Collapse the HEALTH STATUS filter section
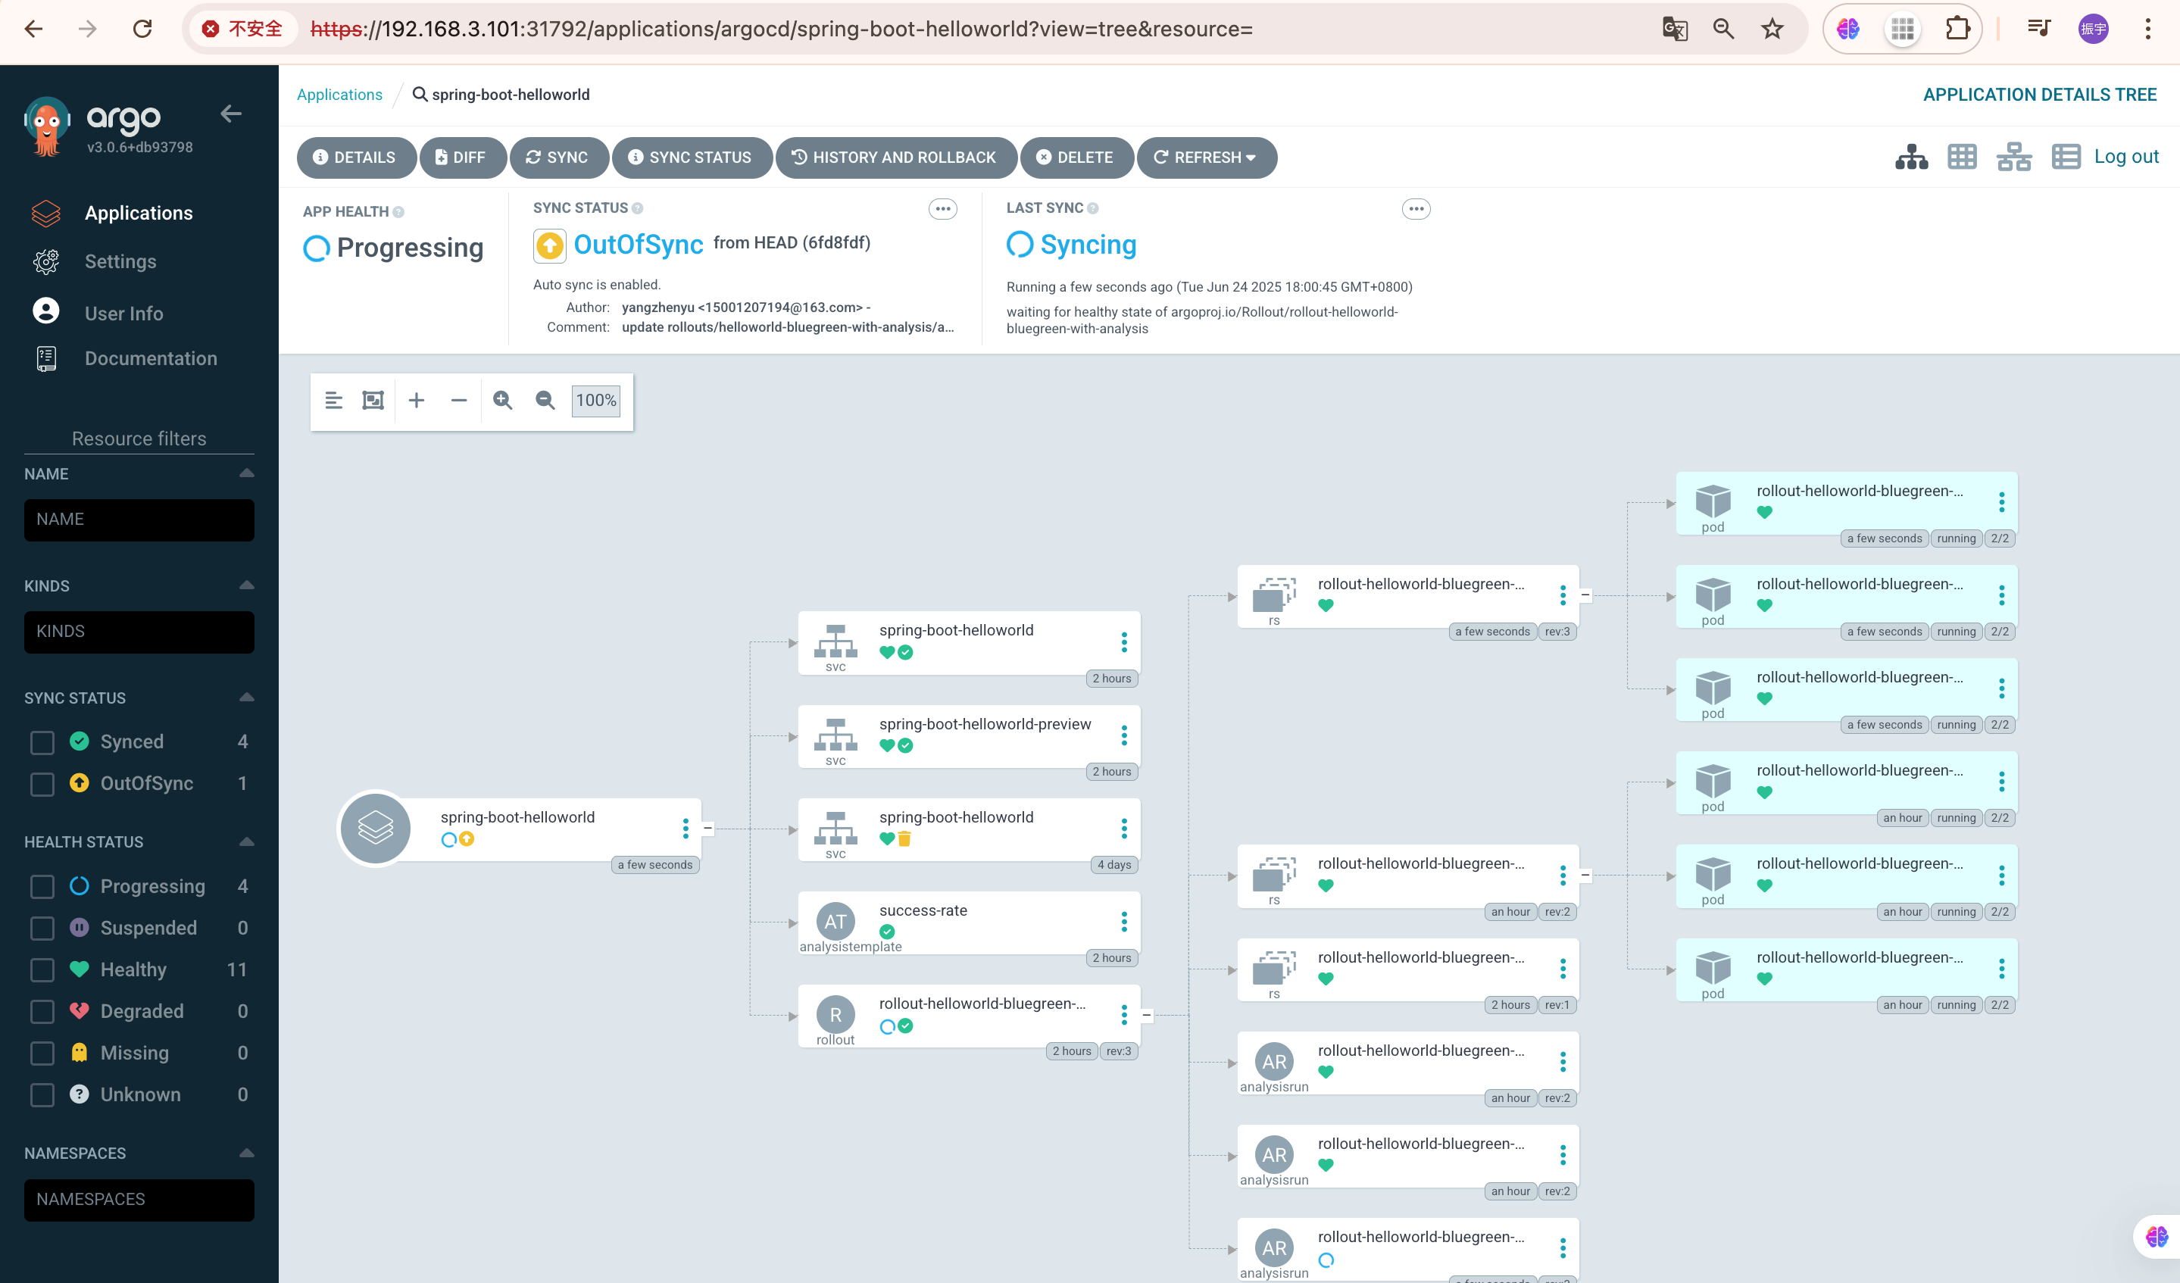The image size is (2180, 1283). point(246,841)
